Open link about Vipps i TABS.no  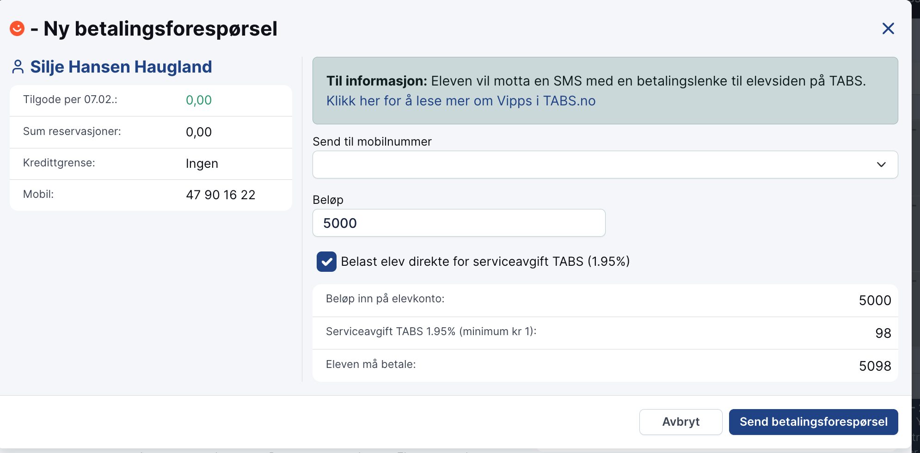click(461, 101)
